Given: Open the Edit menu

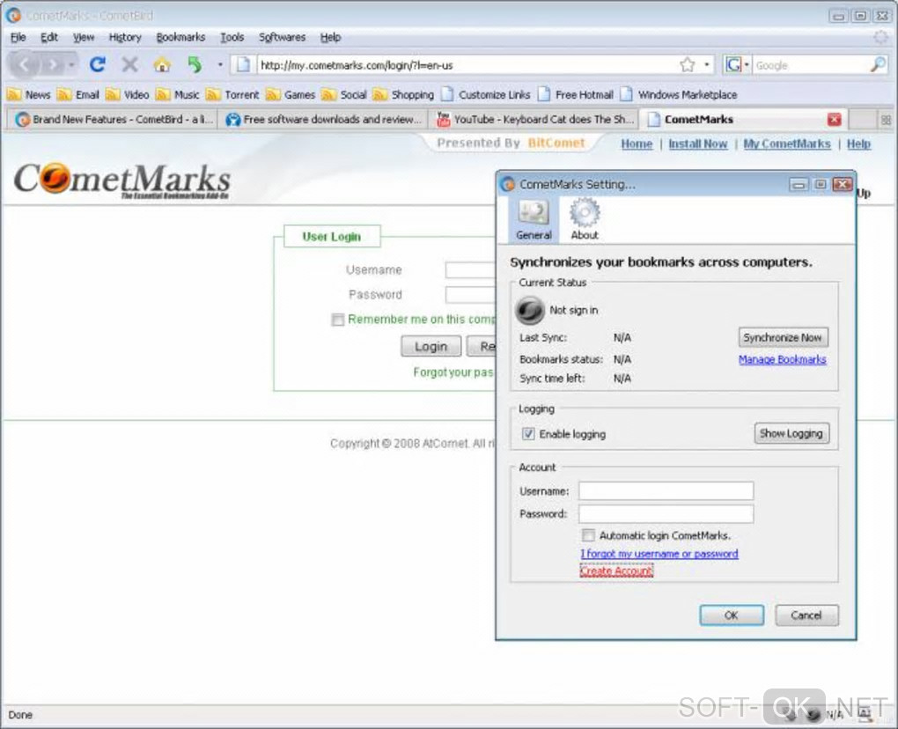Looking at the screenshot, I should click(48, 37).
